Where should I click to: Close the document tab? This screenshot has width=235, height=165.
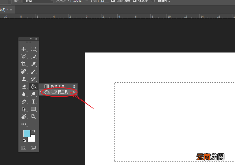pyautogui.click(x=11, y=10)
